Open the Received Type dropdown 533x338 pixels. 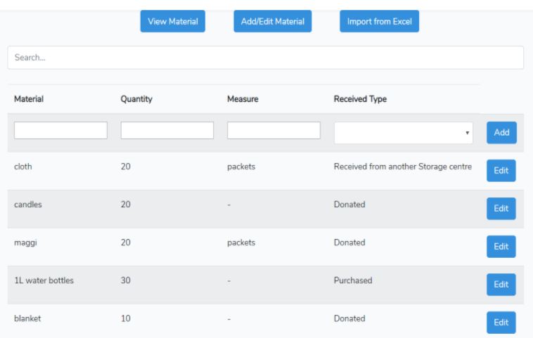coord(403,133)
